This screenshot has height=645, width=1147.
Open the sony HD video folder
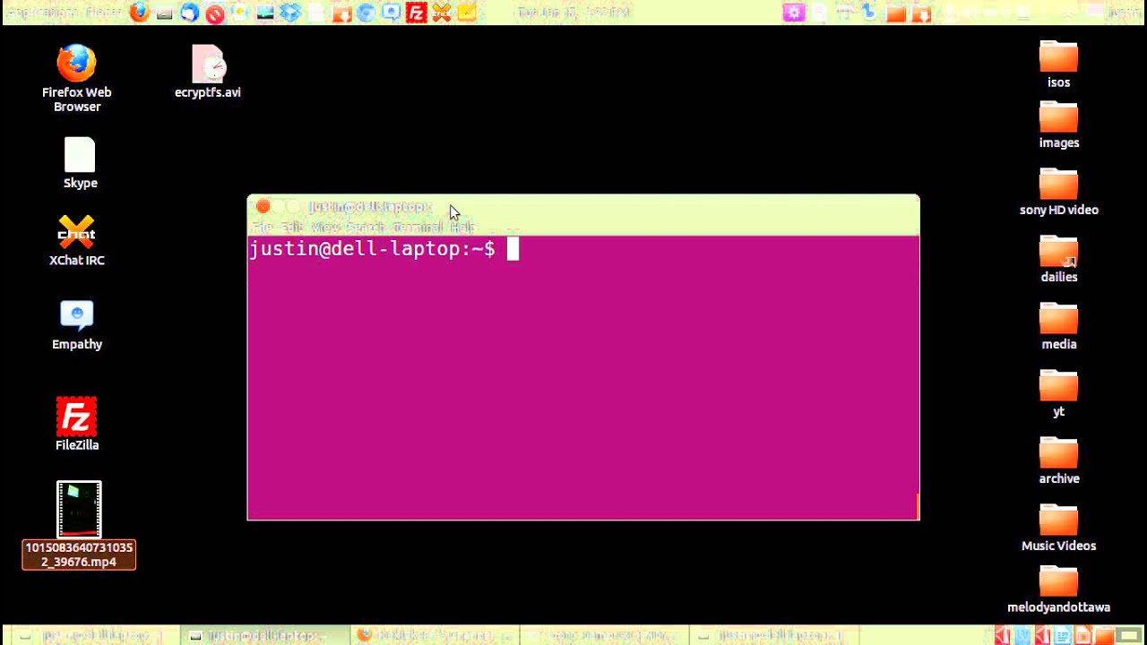coord(1058,185)
